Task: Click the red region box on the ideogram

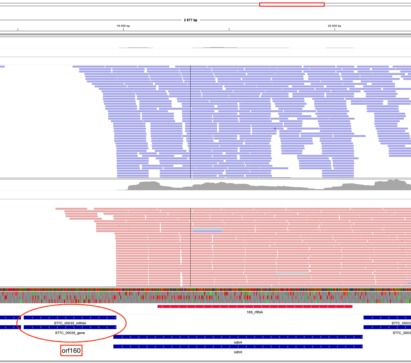Action: 292,4
